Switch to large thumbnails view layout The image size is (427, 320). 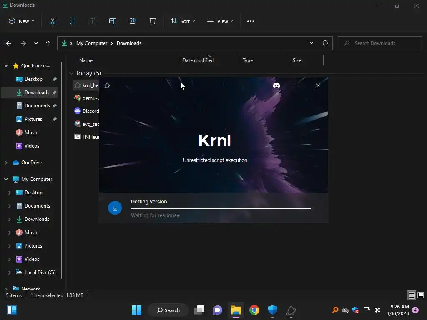coord(421,295)
